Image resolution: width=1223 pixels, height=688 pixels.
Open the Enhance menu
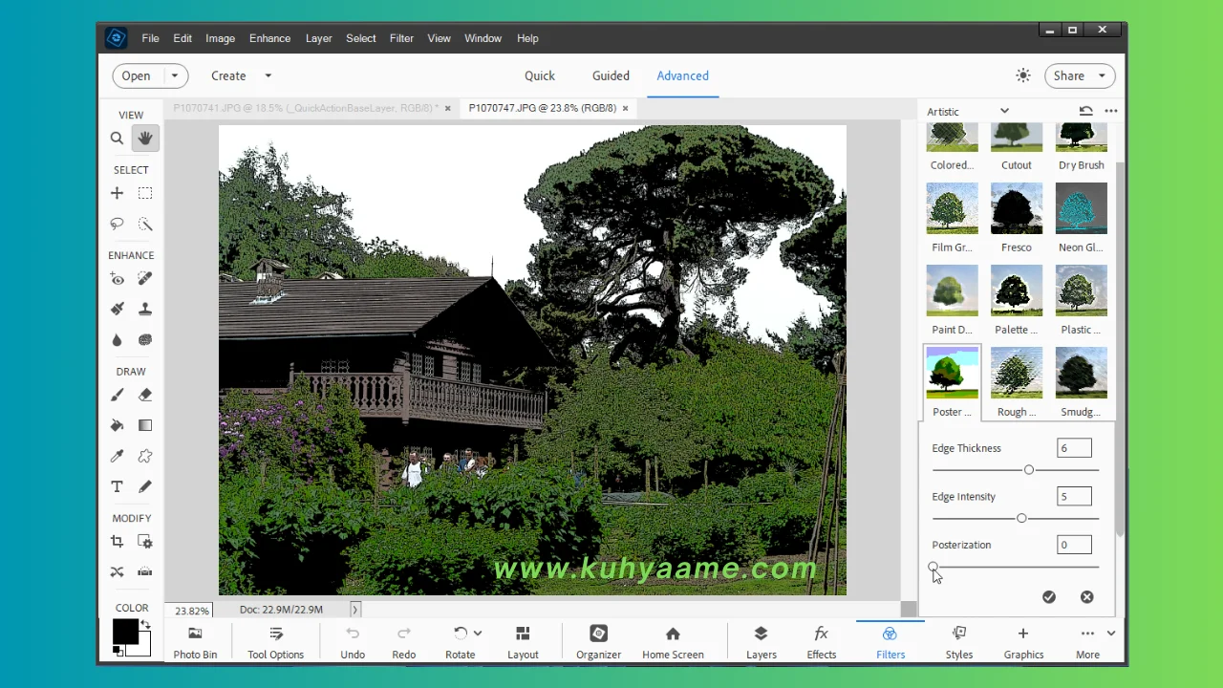269,38
